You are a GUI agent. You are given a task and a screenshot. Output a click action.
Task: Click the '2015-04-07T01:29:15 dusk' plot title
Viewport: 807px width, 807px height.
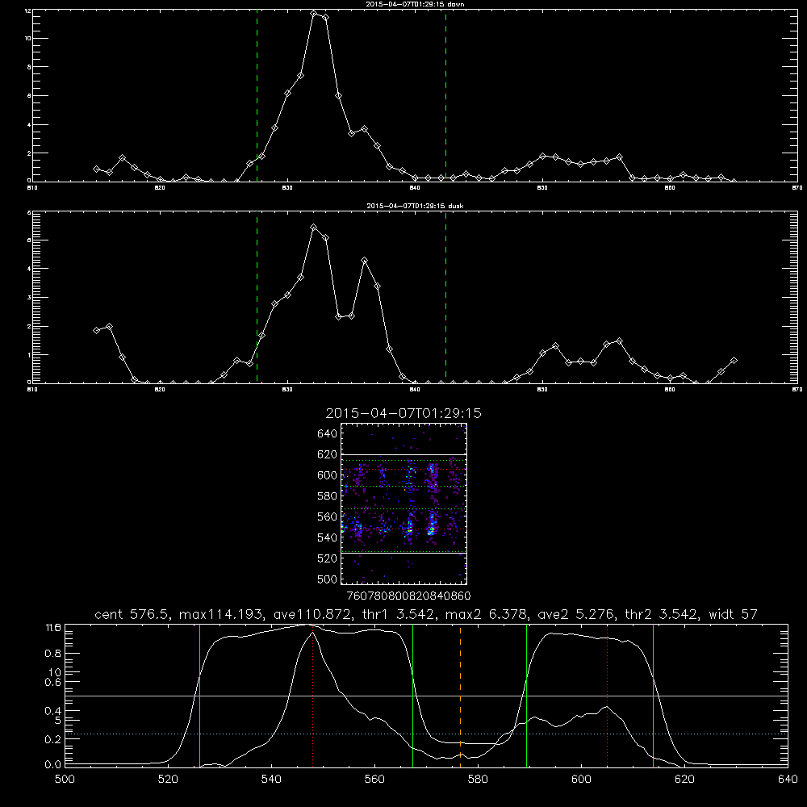coord(416,206)
